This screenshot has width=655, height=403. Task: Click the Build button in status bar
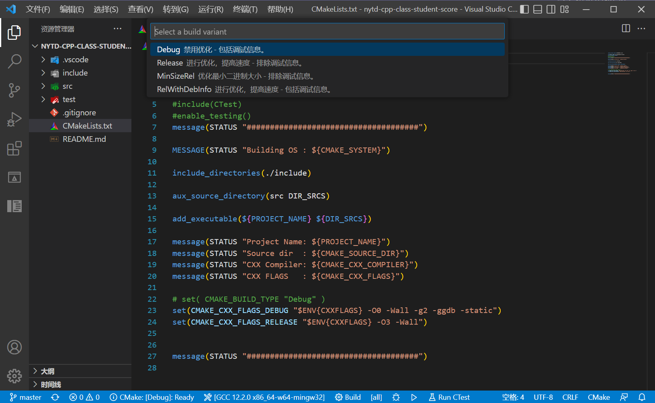[x=348, y=397]
